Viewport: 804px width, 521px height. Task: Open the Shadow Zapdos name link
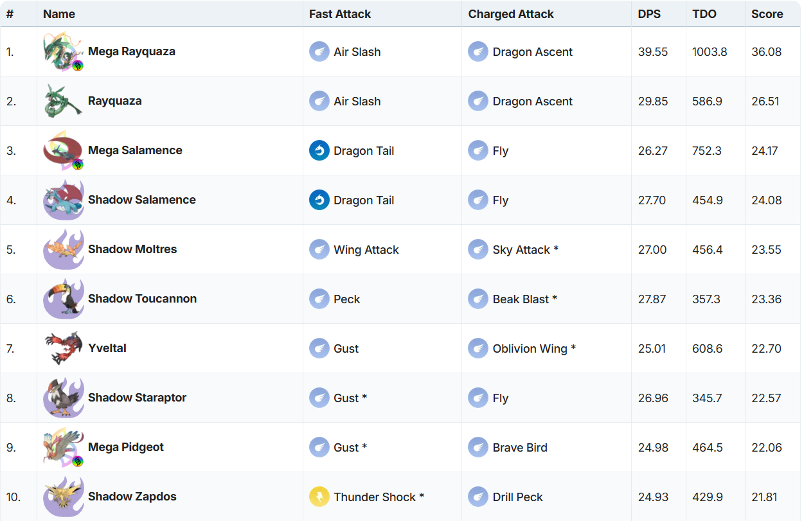pyautogui.click(x=132, y=497)
